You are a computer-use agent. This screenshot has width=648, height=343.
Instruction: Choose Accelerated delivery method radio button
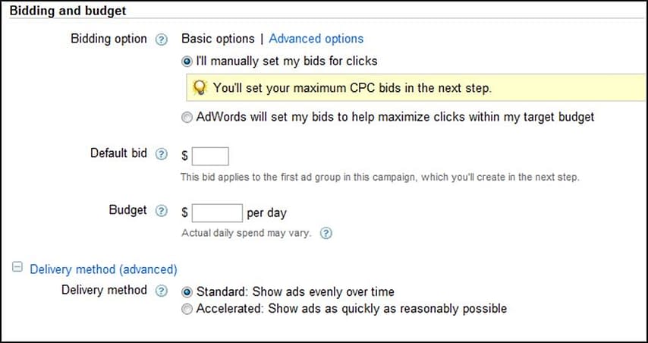[187, 310]
